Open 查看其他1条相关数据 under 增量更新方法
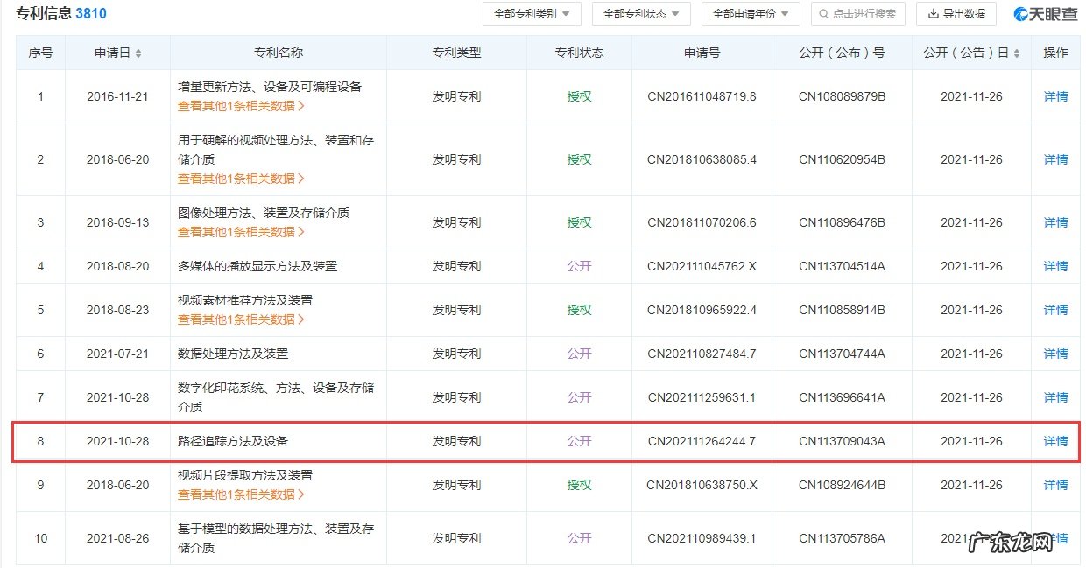Image resolution: width=1086 pixels, height=568 pixels. click(241, 106)
